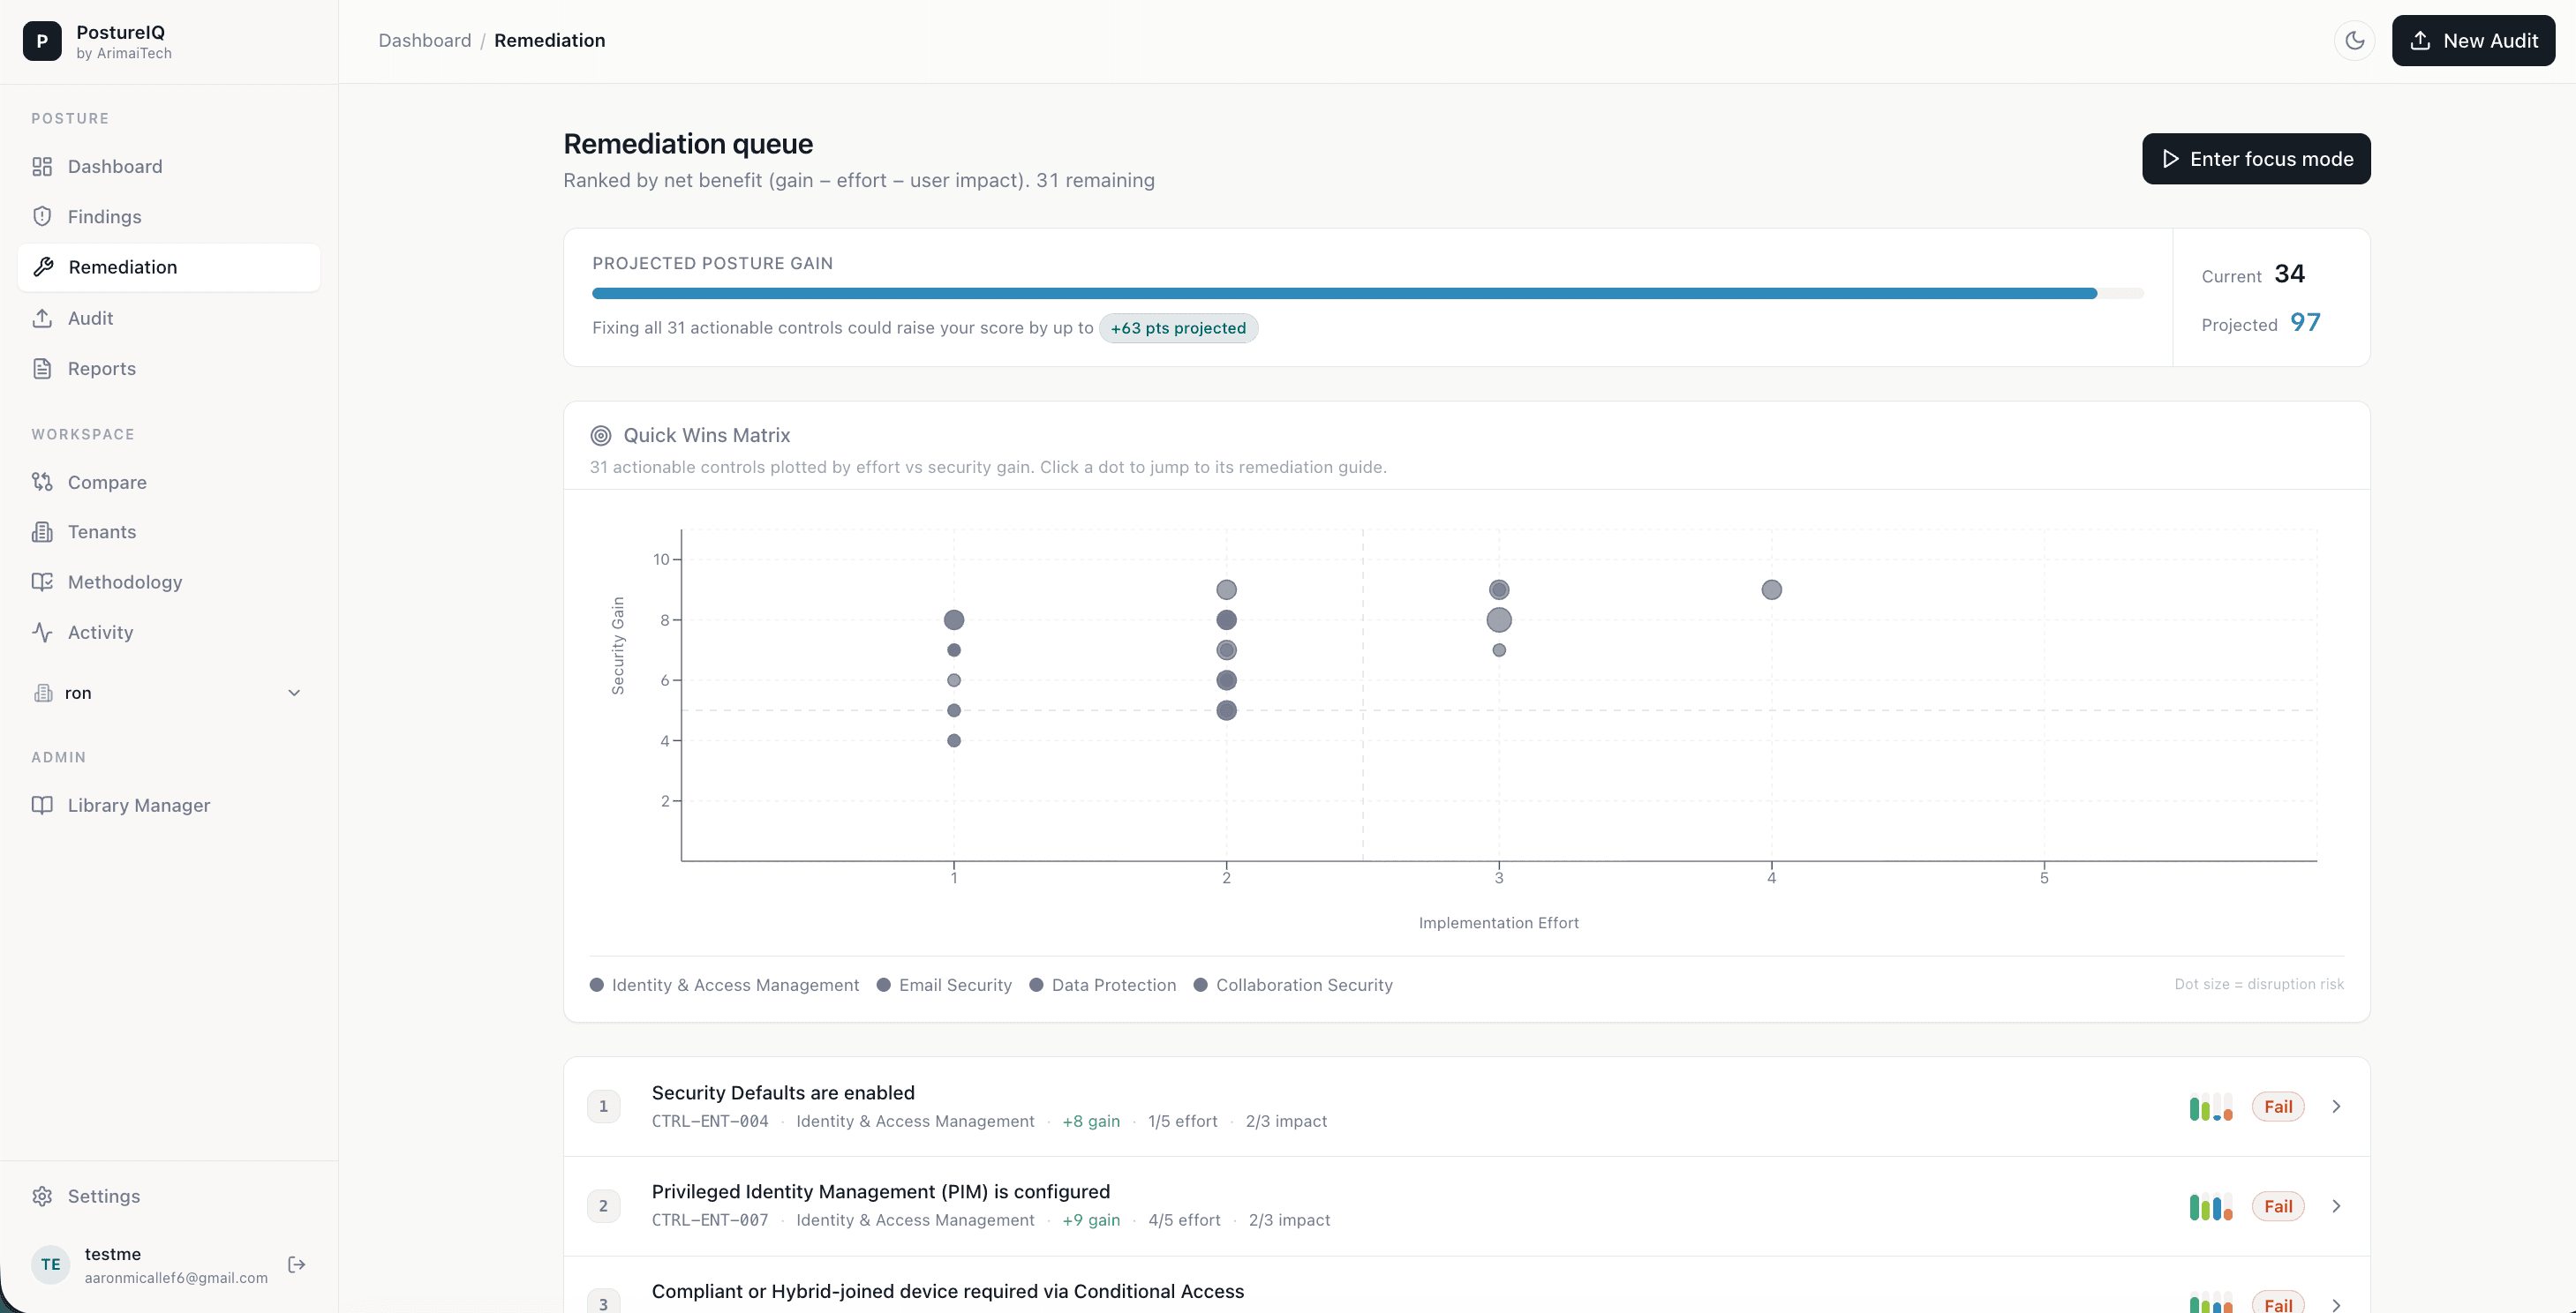Click Enter focus mode button
2576x1313 pixels.
click(x=2256, y=159)
